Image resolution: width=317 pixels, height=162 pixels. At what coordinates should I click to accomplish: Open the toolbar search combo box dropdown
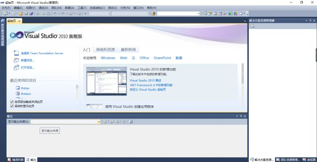[198, 14]
